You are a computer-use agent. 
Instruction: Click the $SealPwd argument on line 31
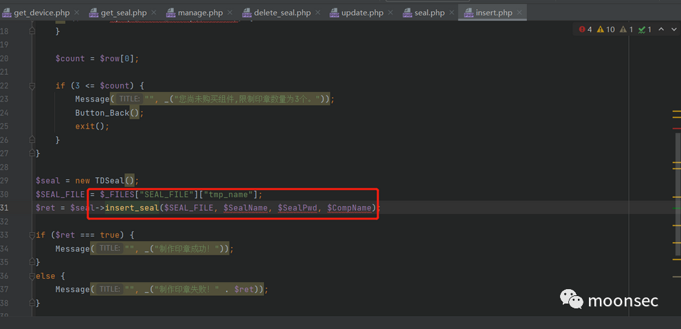tap(297, 208)
